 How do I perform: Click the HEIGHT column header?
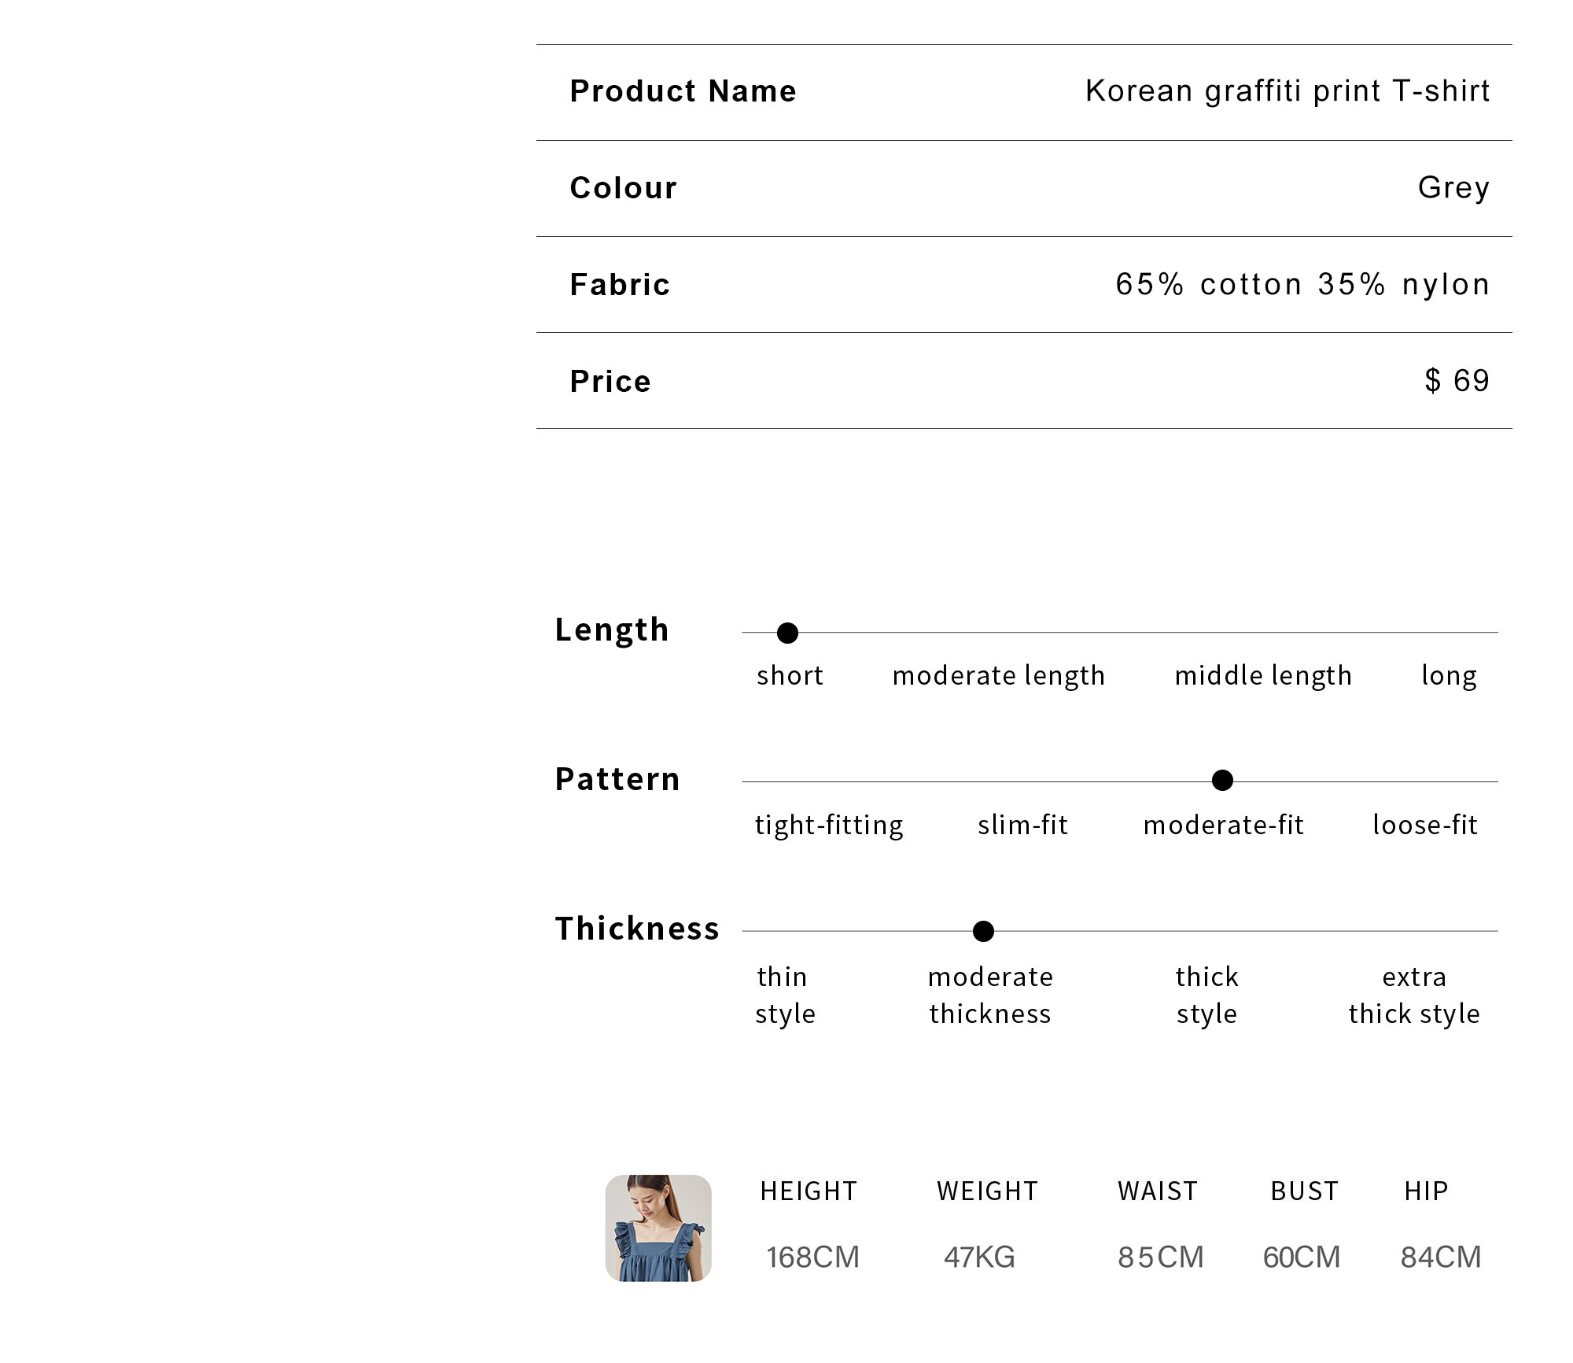point(809,1191)
